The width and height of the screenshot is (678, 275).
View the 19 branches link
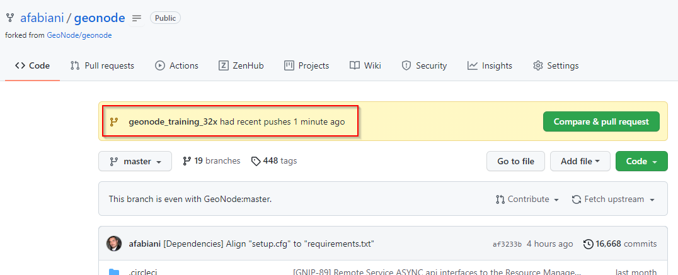click(x=212, y=161)
